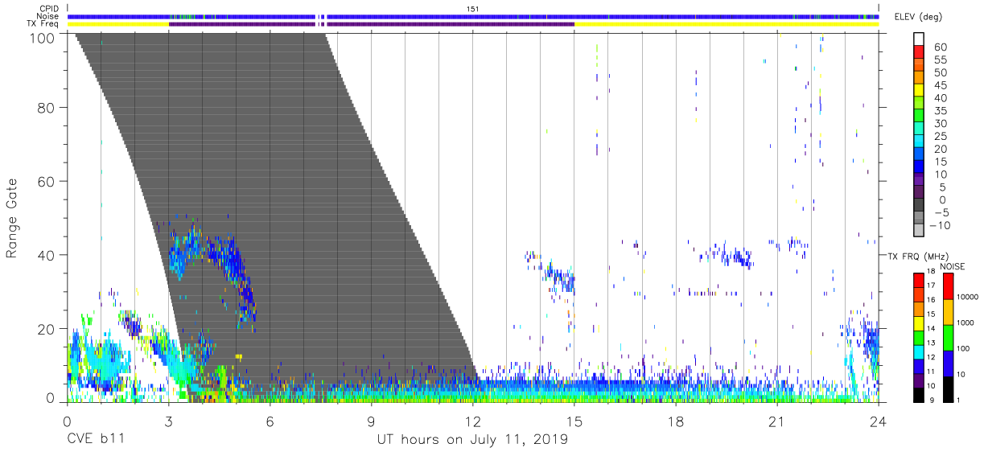Click the black 1–10 segment of the NOISE bar
Image resolution: width=988 pixels, height=456 pixels.
click(948, 388)
